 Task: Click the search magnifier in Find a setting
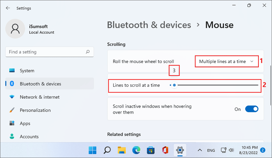pyautogui.click(x=88, y=52)
